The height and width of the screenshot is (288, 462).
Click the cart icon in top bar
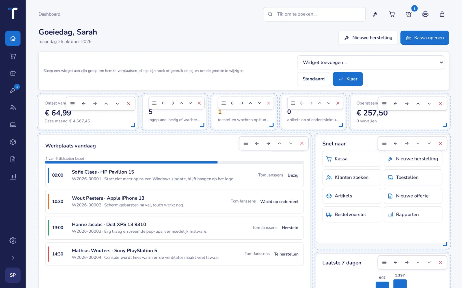click(392, 14)
